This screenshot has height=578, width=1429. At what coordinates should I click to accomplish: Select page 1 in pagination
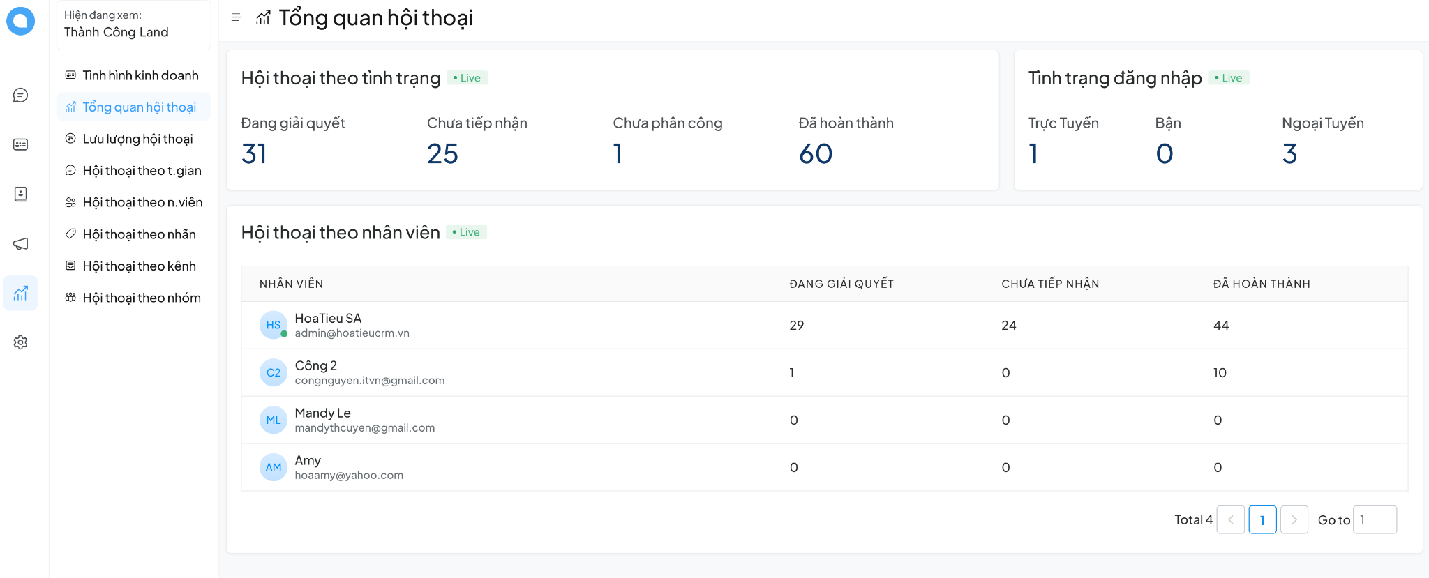coord(1262,519)
